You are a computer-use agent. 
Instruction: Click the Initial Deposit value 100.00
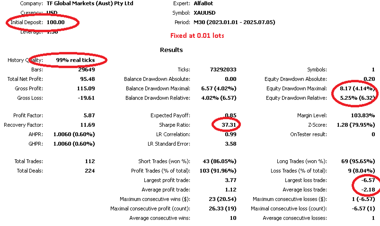pyautogui.click(x=55, y=22)
